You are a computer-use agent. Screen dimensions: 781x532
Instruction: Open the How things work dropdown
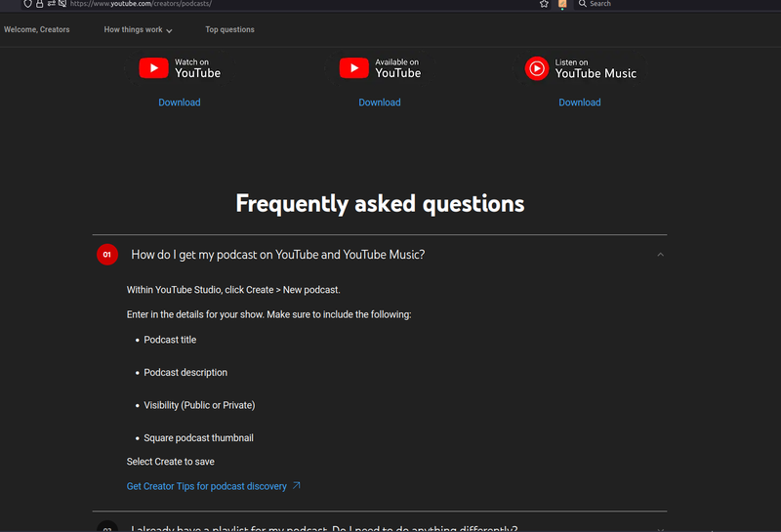(x=138, y=30)
